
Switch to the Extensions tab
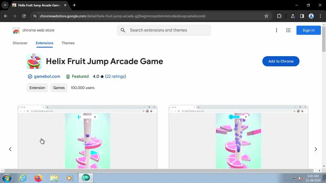(x=45, y=43)
